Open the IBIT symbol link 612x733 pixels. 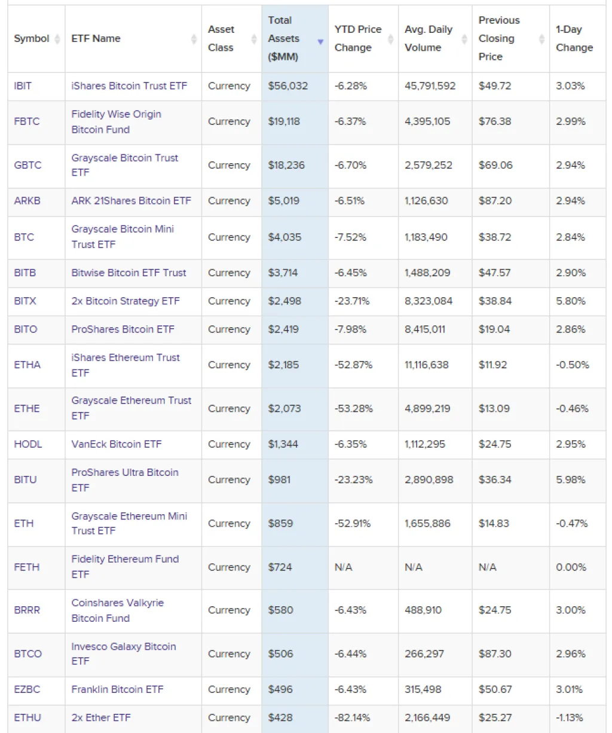pyautogui.click(x=23, y=86)
